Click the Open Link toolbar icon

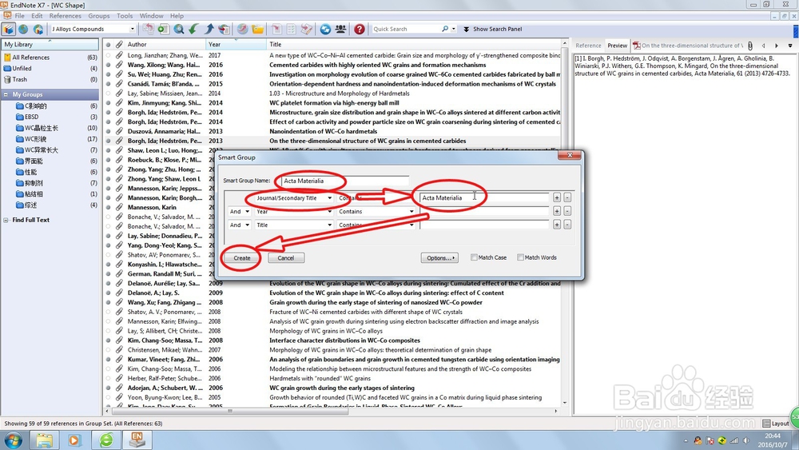point(243,29)
